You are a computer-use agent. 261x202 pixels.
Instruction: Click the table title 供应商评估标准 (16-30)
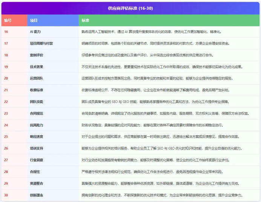click(130, 8)
